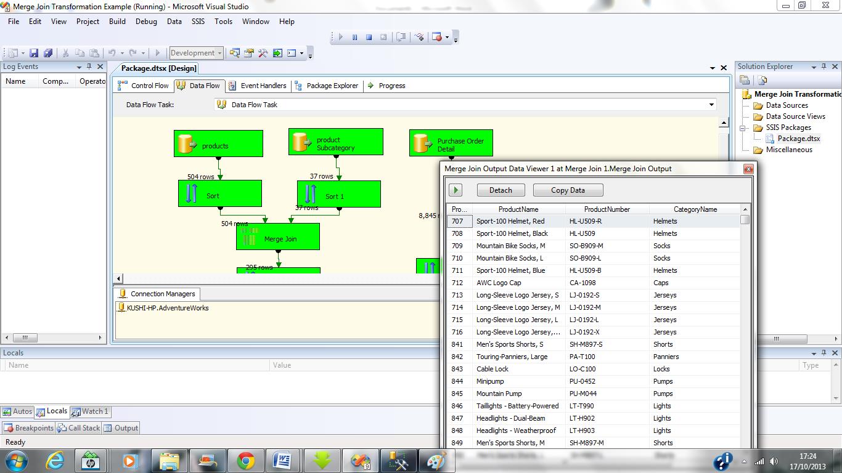
Task: Collapse the SSIS Packages tree node
Action: click(x=743, y=127)
